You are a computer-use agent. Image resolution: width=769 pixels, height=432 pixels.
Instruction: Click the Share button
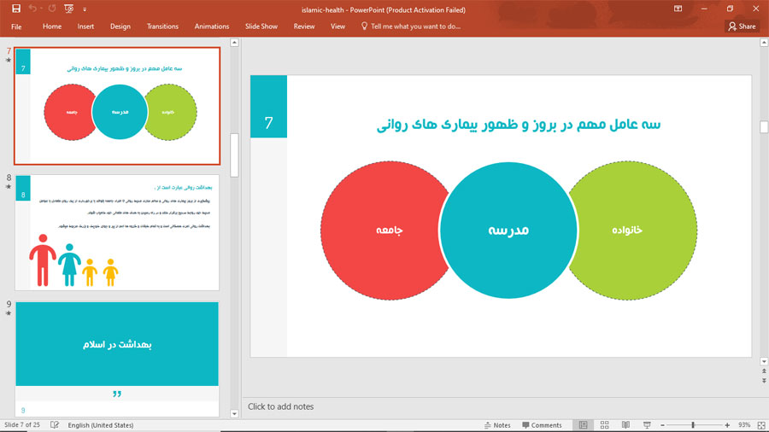coord(742,26)
